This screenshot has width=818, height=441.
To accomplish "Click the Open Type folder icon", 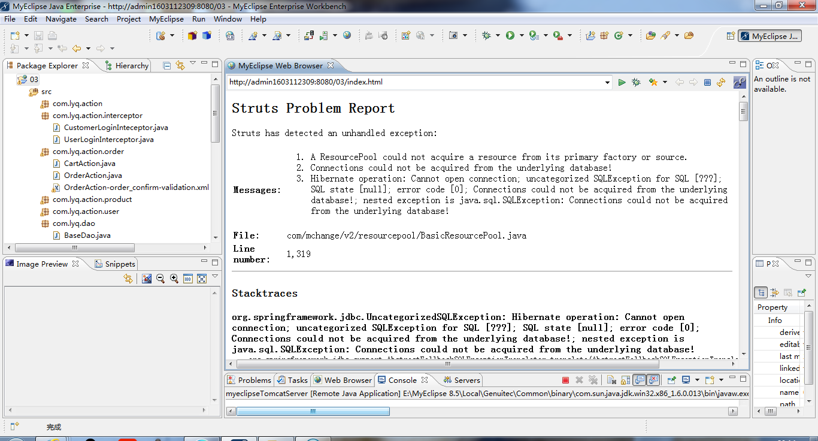I will 650,36.
